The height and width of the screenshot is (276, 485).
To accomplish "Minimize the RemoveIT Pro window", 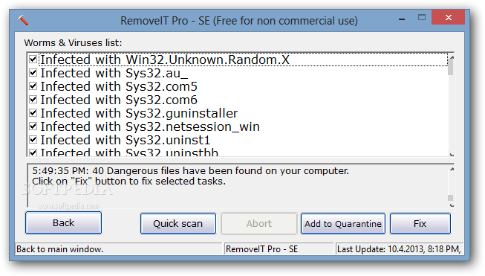I will click(402, 19).
